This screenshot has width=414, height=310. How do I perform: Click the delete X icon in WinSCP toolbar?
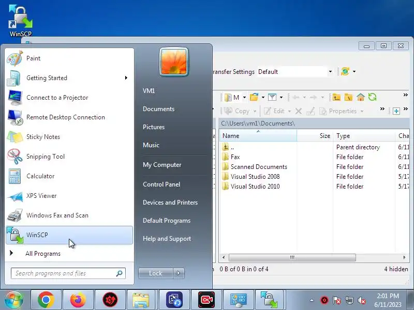click(299, 111)
